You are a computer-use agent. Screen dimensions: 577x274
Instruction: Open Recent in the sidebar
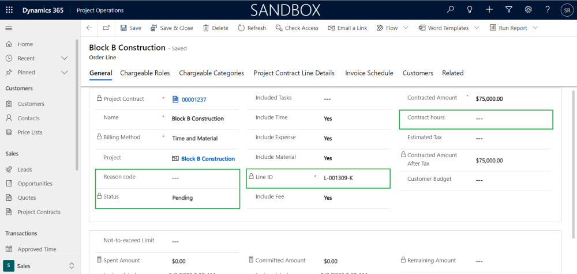26,58
